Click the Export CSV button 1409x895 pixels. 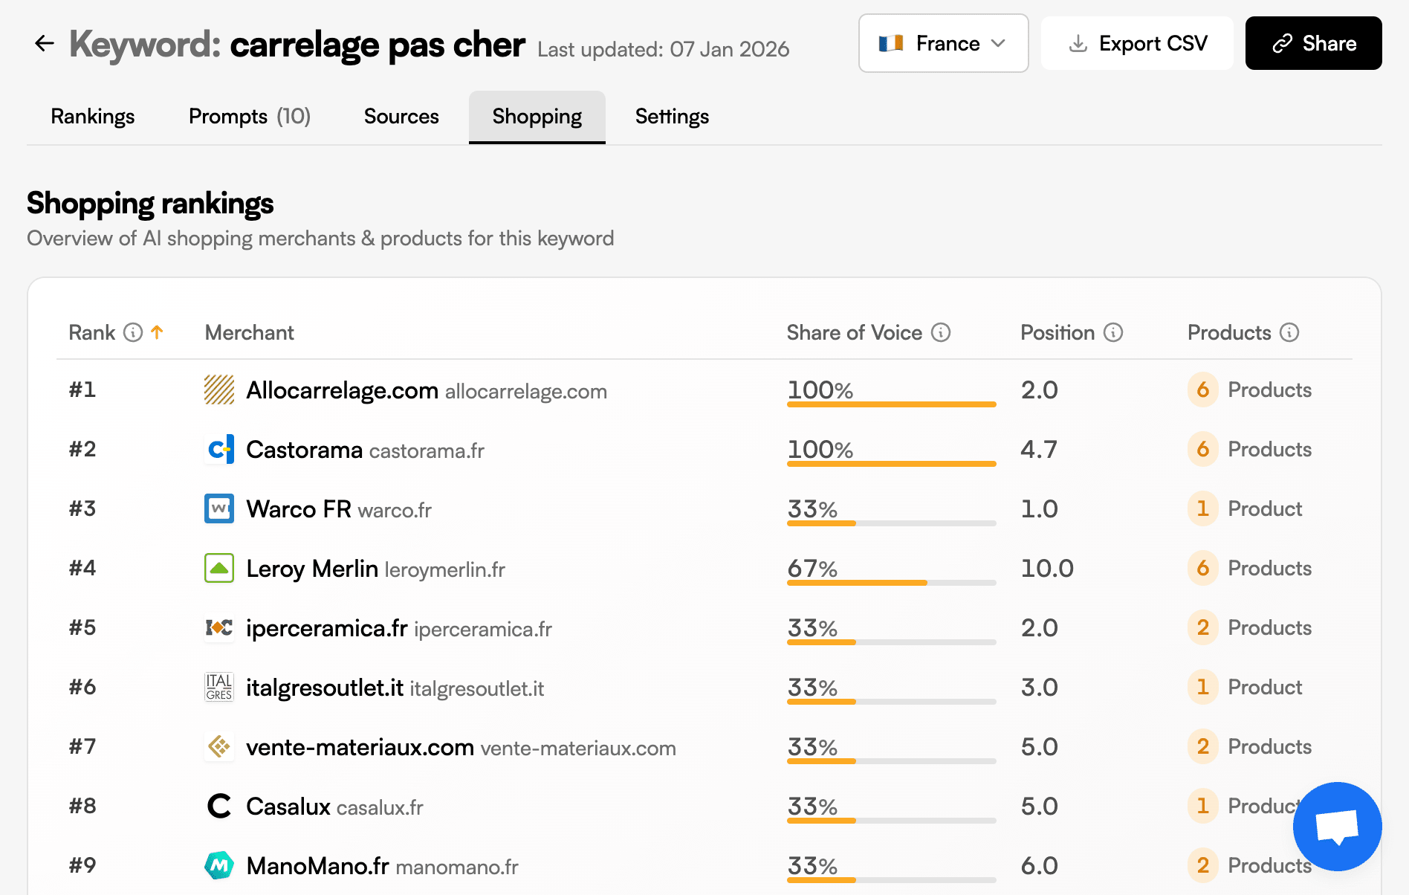tap(1137, 43)
